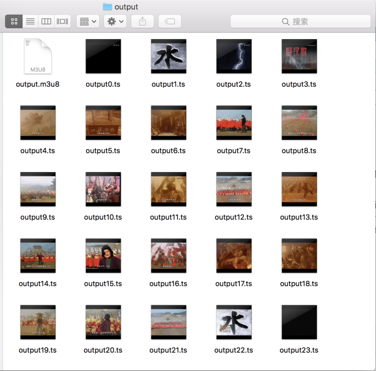Screen dimensions: 376x371
Task: Select the output22.ts thumbnail
Action: point(233,322)
